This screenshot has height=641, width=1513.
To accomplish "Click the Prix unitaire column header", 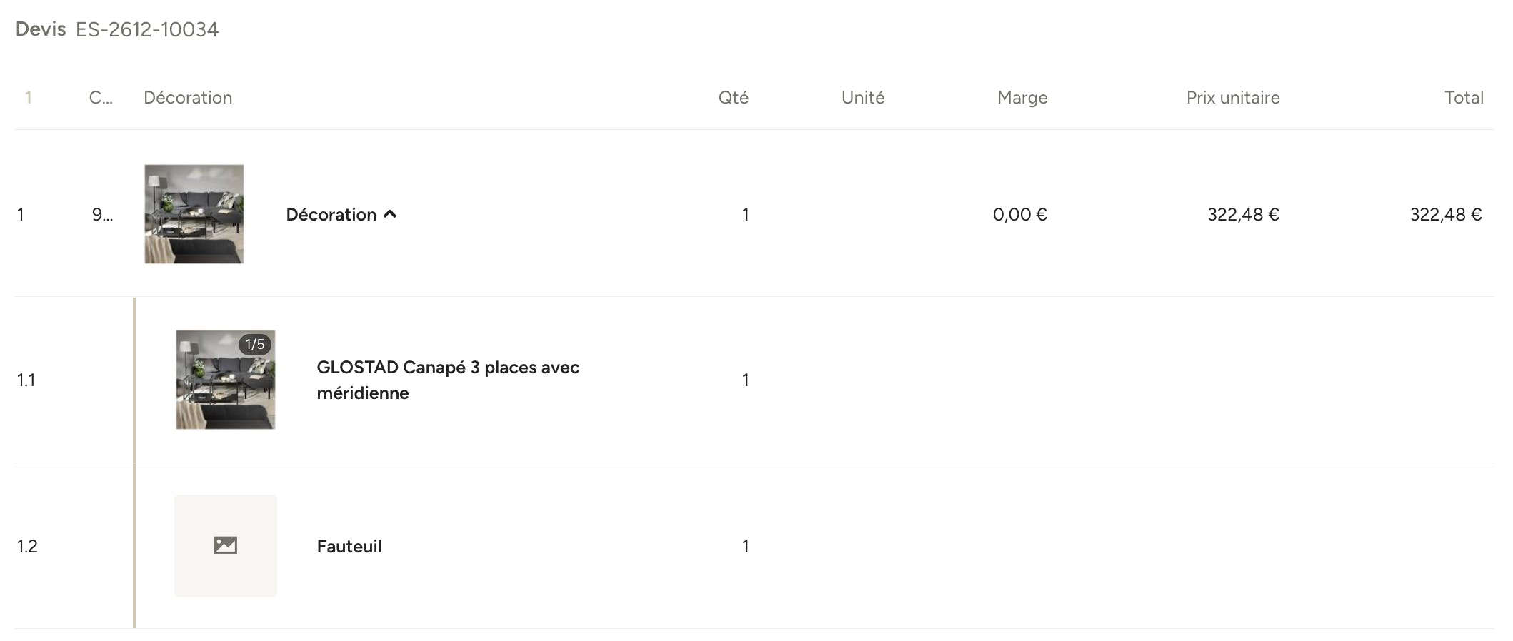I will (x=1233, y=97).
